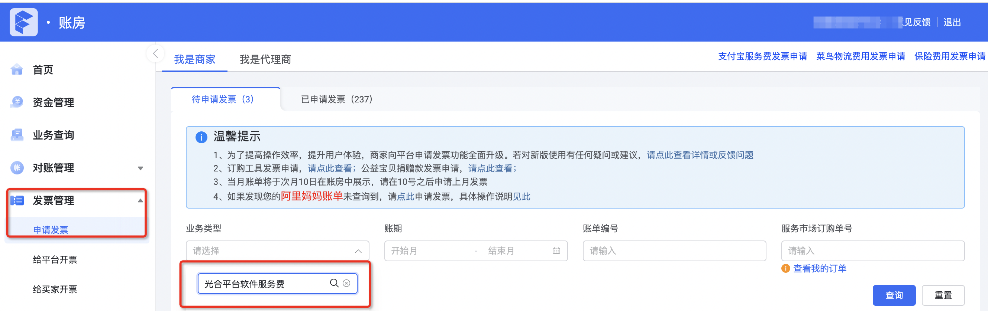988x311 pixels.
Task: Open the 保险费用发票申请 link
Action: point(950,56)
